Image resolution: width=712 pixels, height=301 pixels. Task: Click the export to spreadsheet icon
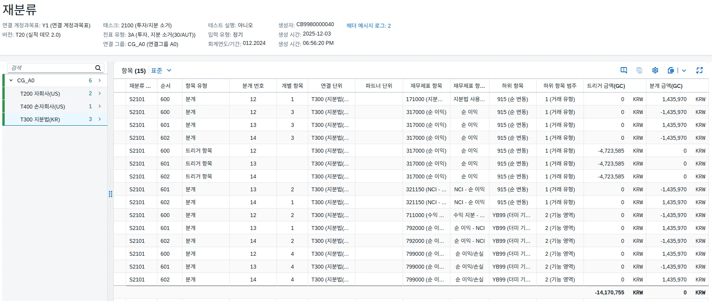(x=671, y=70)
